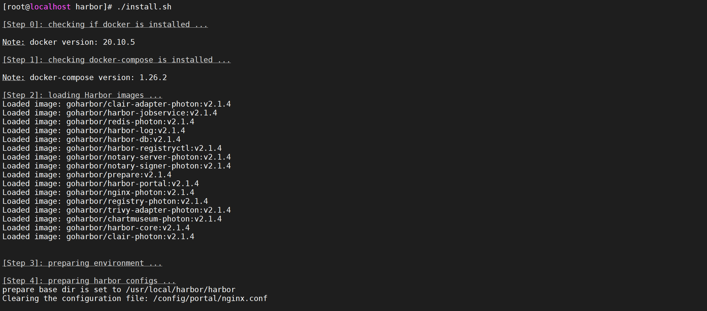
Task: Select the Step 3 preparing environment heading
Action: point(82,263)
